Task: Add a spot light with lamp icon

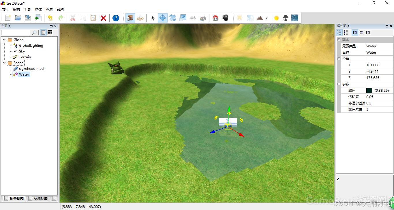Action: click(x=286, y=18)
